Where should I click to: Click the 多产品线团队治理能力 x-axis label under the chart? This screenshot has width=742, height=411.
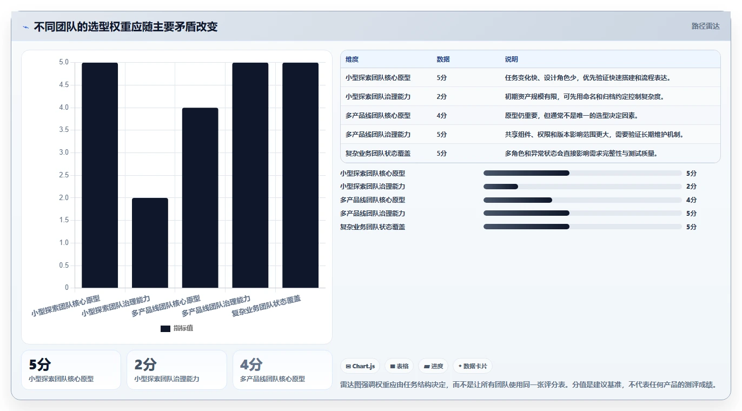(216, 306)
